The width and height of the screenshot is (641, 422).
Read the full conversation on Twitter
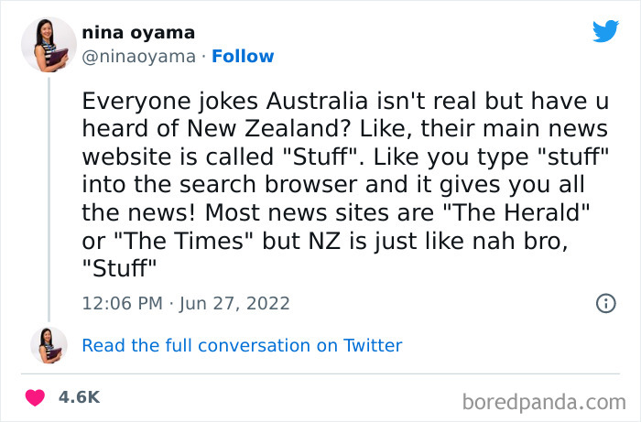click(242, 346)
